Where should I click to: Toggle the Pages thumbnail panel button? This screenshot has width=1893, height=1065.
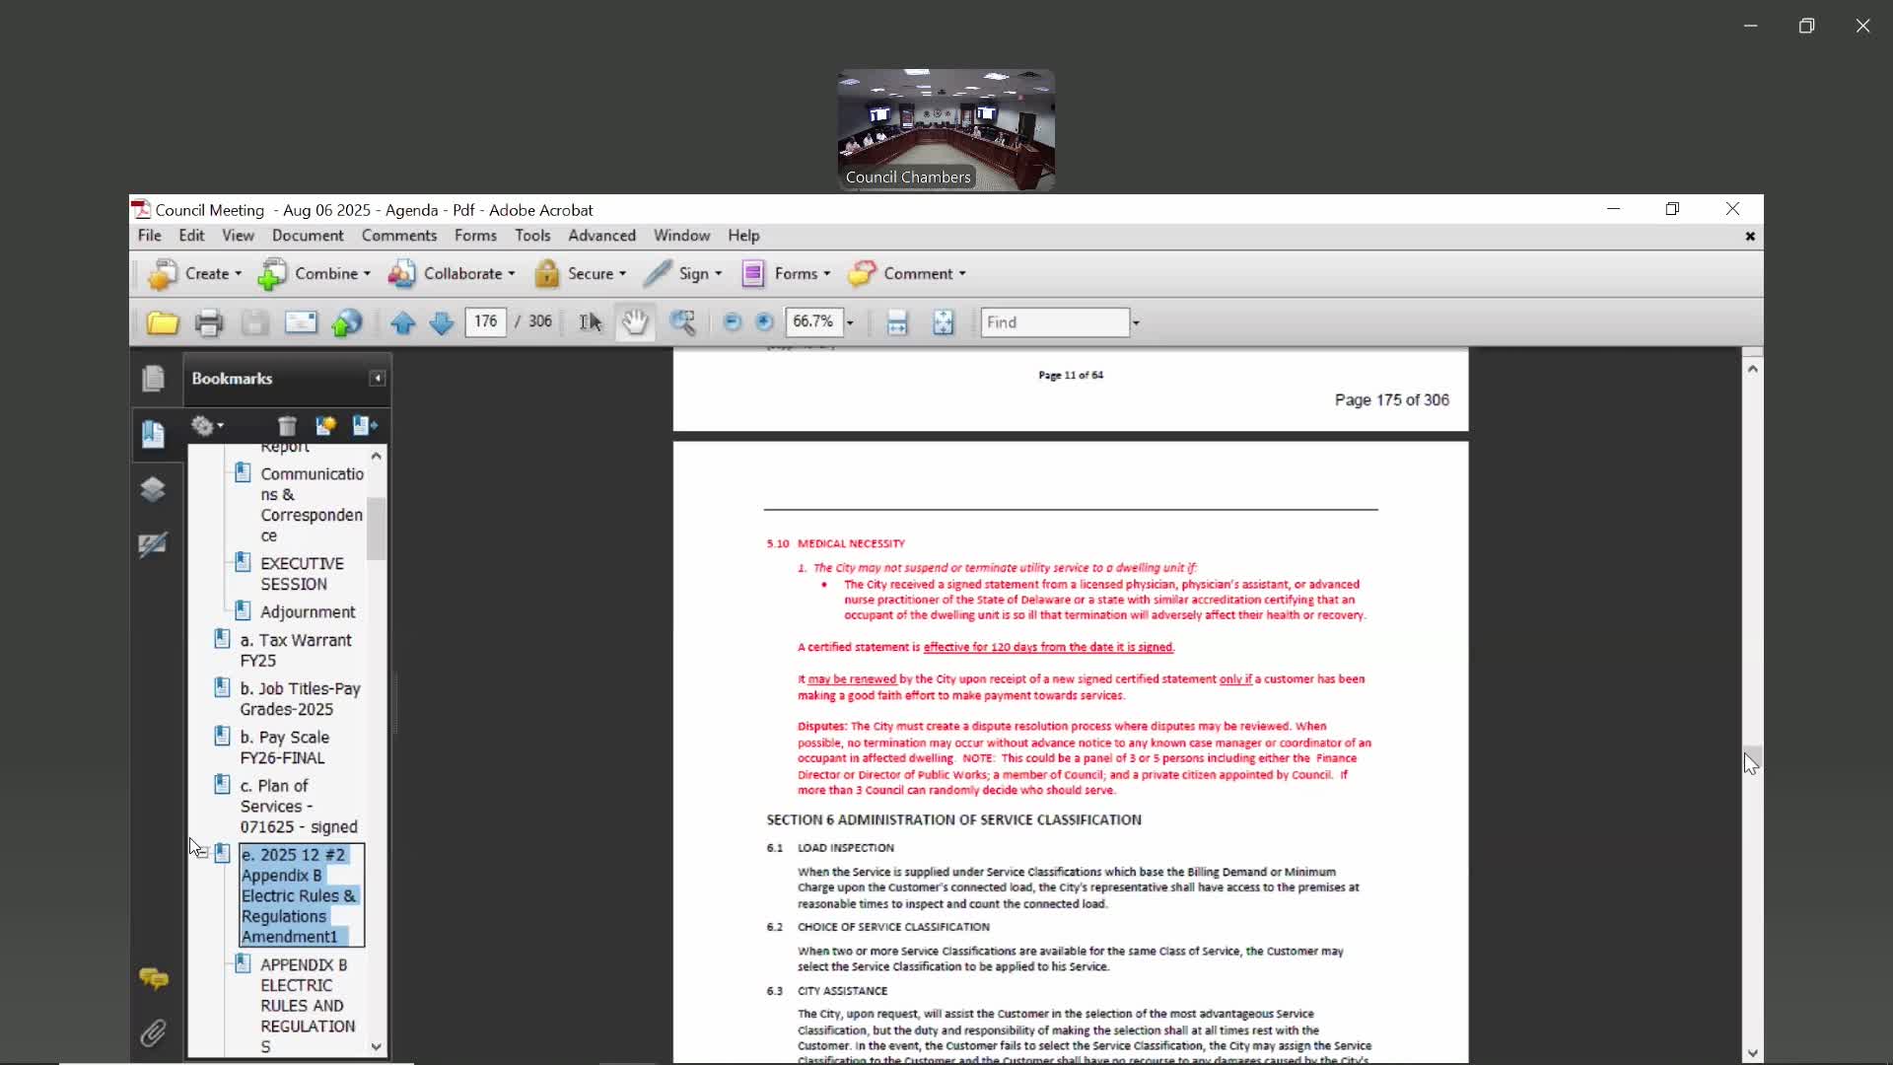(153, 379)
